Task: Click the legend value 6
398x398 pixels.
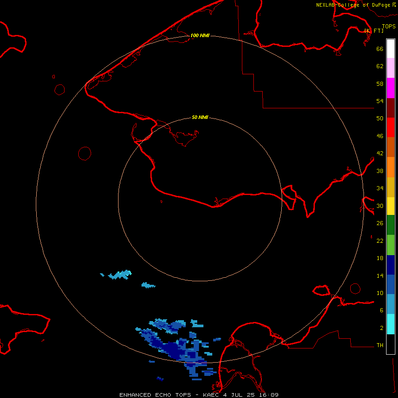Action: (382, 310)
